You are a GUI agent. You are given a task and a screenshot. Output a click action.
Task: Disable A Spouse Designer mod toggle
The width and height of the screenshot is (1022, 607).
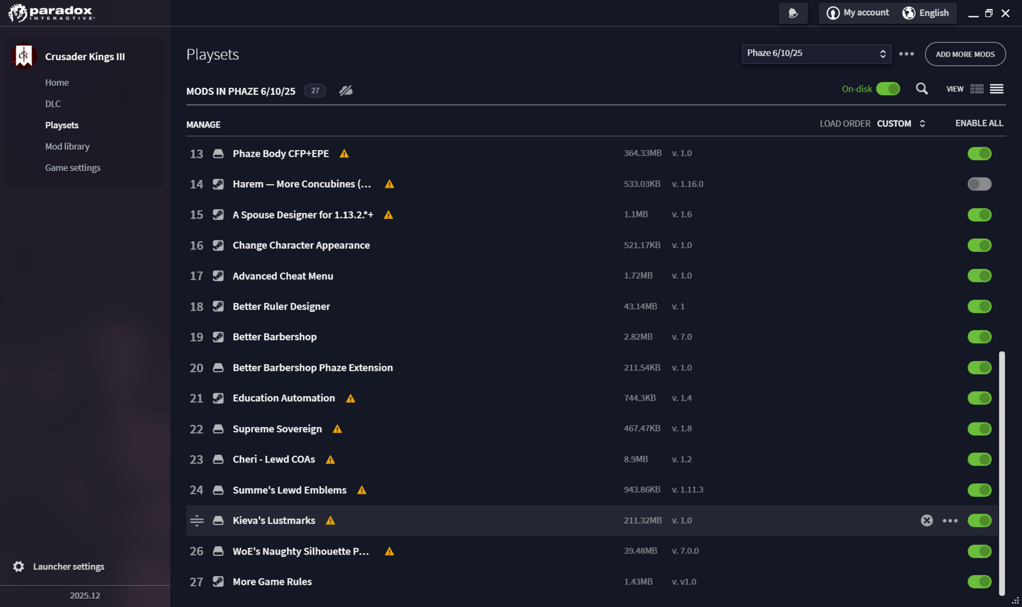[979, 215]
